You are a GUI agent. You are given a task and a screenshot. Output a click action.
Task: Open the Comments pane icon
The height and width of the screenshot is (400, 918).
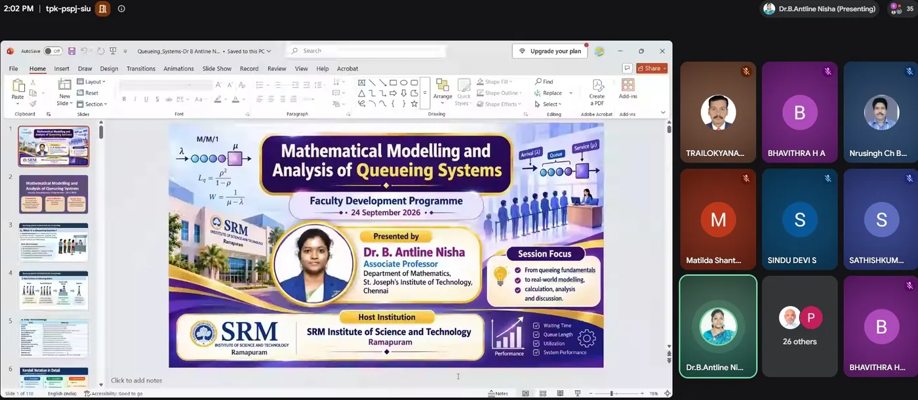628,68
